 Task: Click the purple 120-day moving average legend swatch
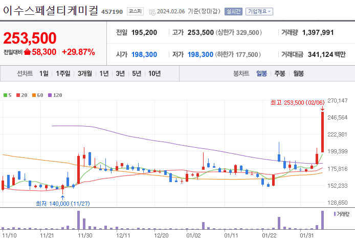click(x=50, y=95)
